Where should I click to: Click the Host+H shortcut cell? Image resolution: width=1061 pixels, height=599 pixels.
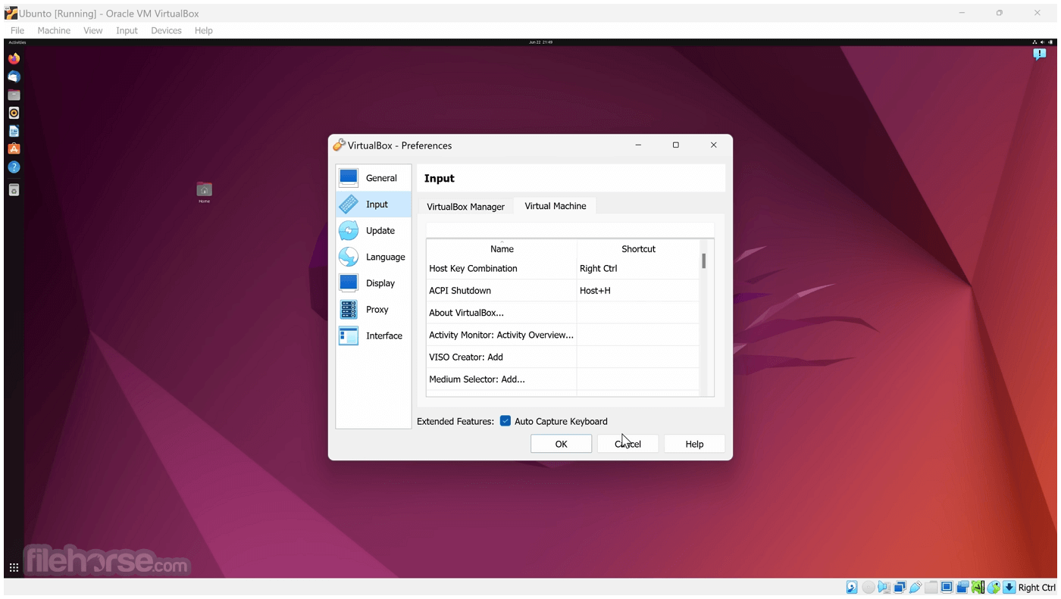[638, 290]
